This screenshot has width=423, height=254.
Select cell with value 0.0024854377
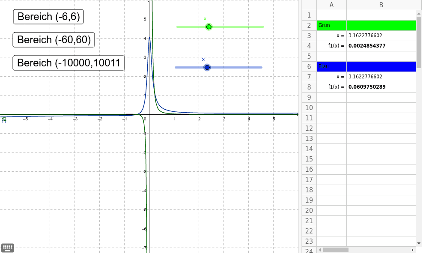pyautogui.click(x=381, y=46)
